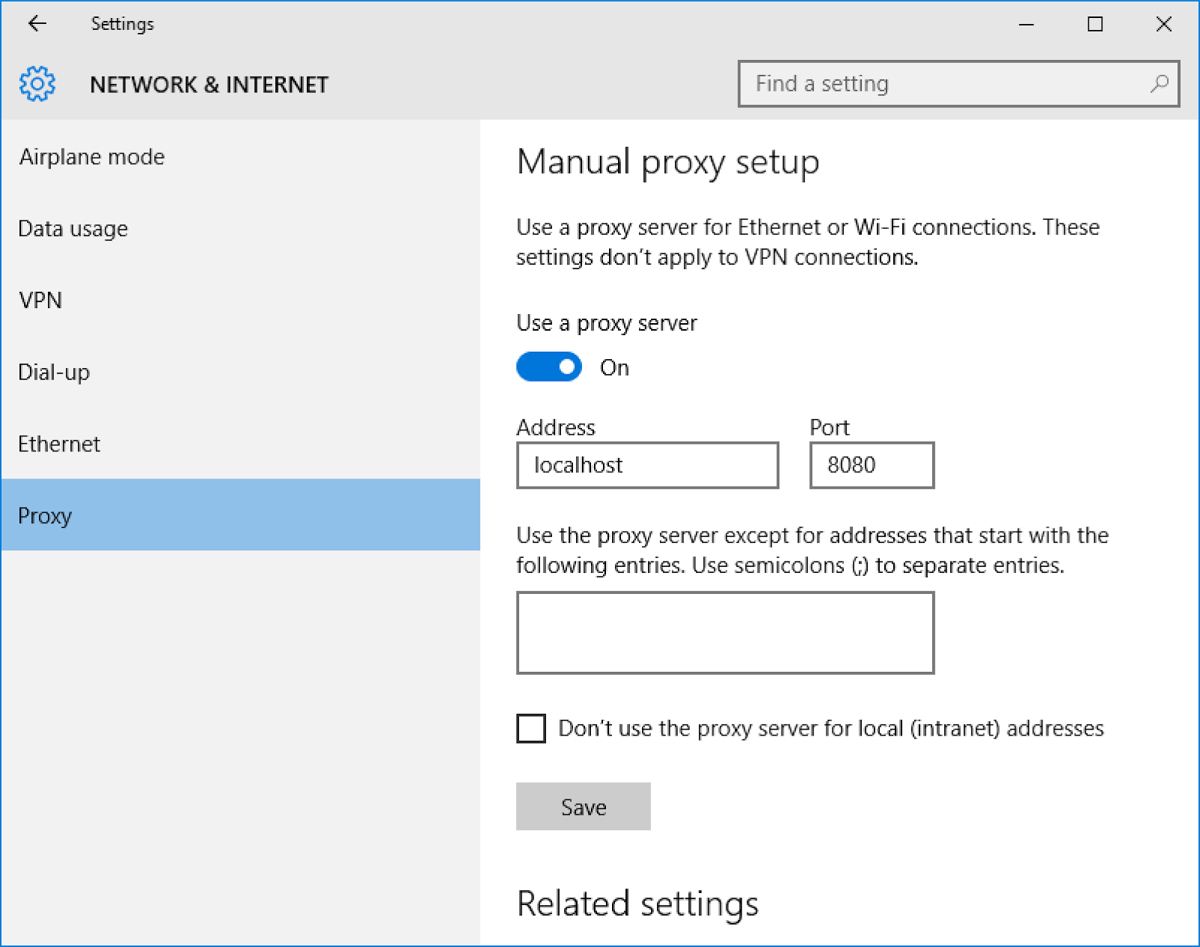Click the search magnifier icon

(x=1159, y=83)
